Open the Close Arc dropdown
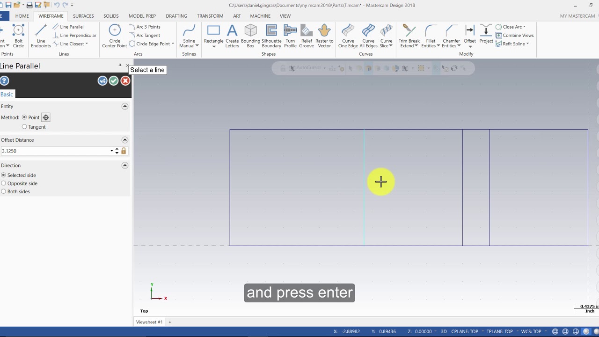599x337 pixels. 524,27
